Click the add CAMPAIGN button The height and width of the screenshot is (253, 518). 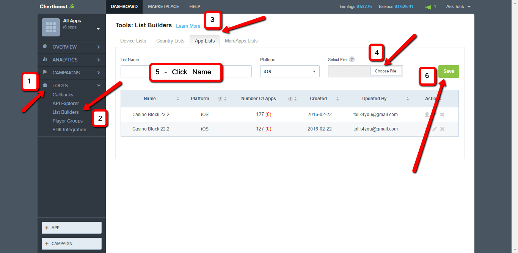pyautogui.click(x=72, y=244)
